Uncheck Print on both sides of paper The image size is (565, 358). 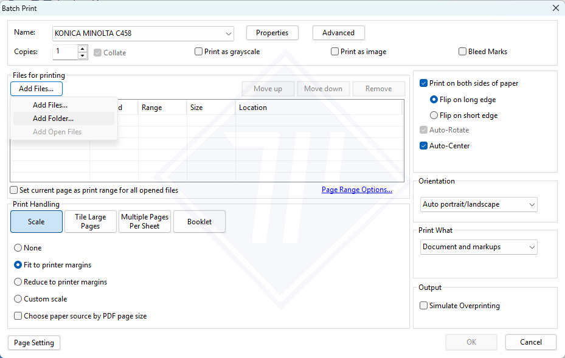coord(424,83)
